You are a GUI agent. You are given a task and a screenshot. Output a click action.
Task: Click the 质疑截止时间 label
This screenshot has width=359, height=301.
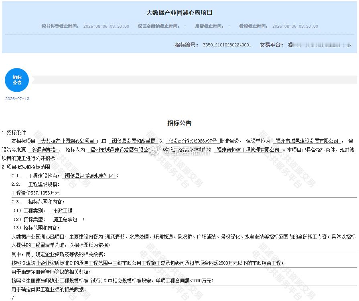[209, 26]
